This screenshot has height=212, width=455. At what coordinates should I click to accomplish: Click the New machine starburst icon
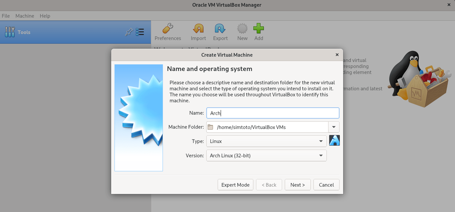click(x=242, y=29)
